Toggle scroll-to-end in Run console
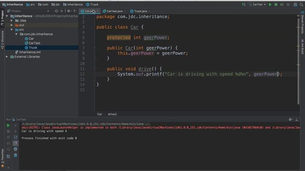 [x=16, y=143]
